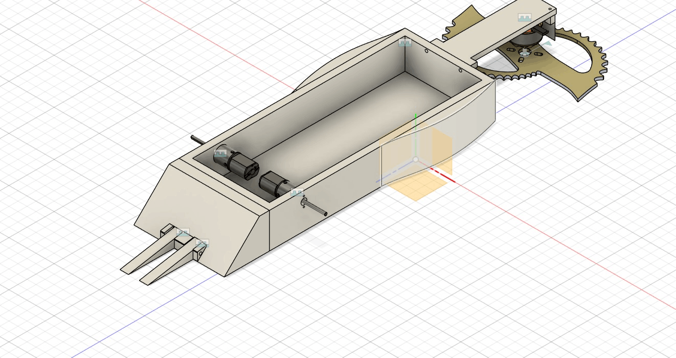Select the white origin point at axes center
This screenshot has width=676, height=358.
416,160
